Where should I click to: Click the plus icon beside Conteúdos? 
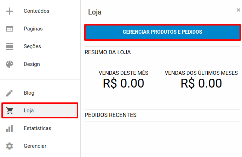[x=10, y=11]
